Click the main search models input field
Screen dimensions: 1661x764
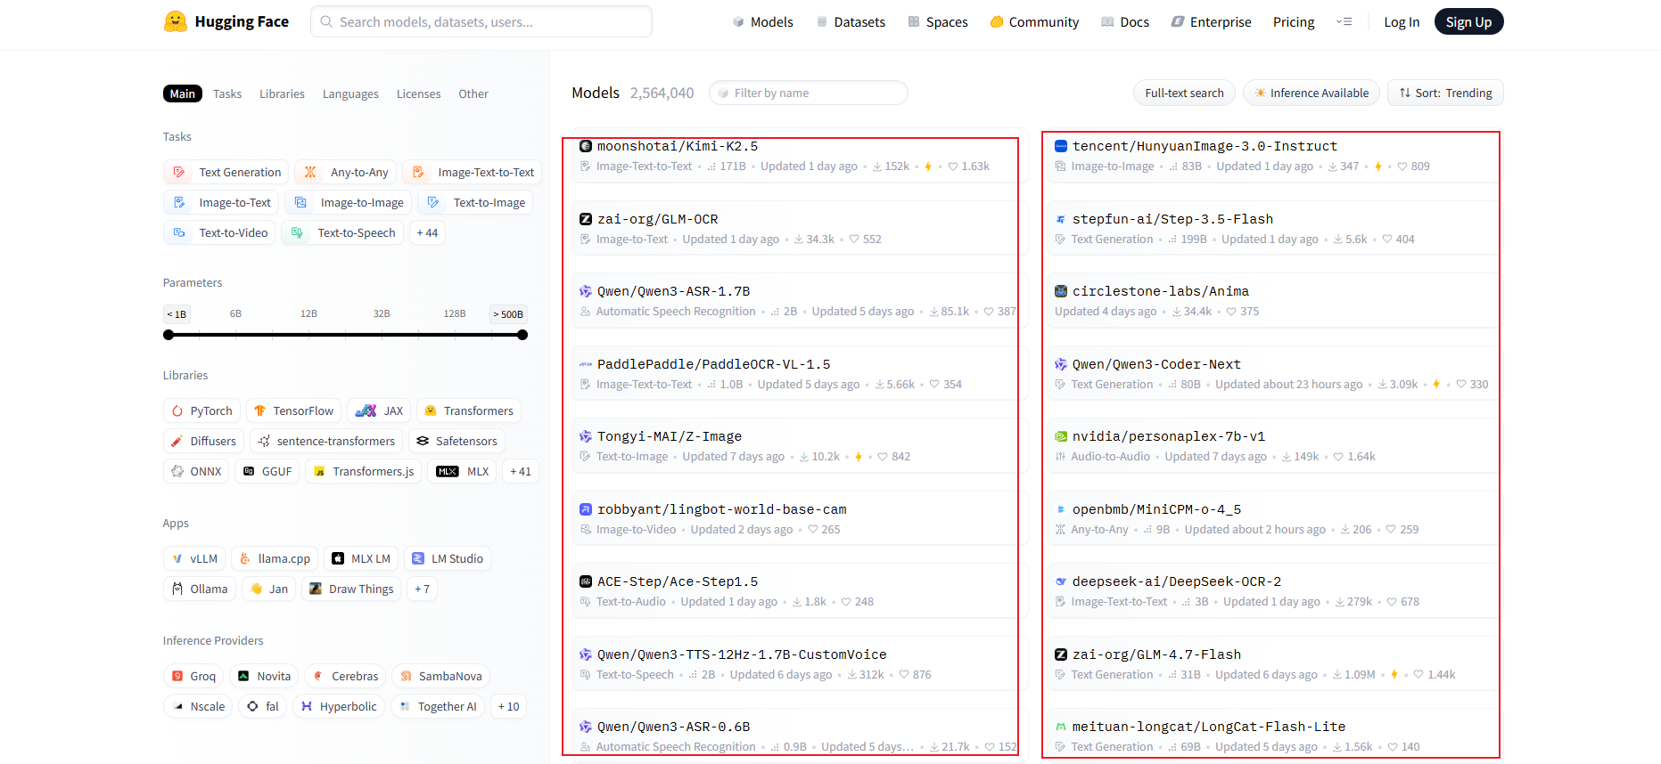pos(481,21)
